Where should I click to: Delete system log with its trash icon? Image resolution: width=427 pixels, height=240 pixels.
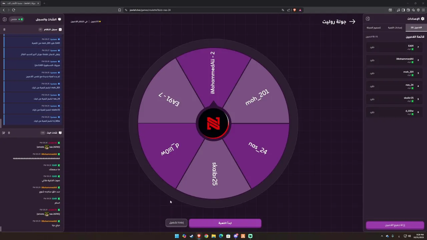coord(4,29)
